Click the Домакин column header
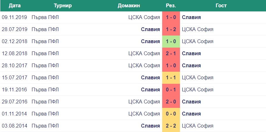Screen dimensions: 266x132 [129, 6]
